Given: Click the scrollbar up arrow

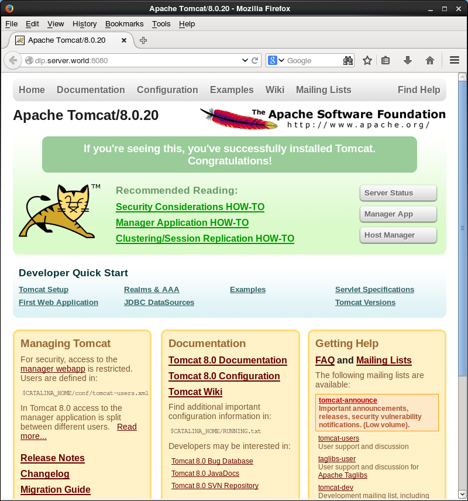Looking at the screenshot, I should (x=462, y=77).
